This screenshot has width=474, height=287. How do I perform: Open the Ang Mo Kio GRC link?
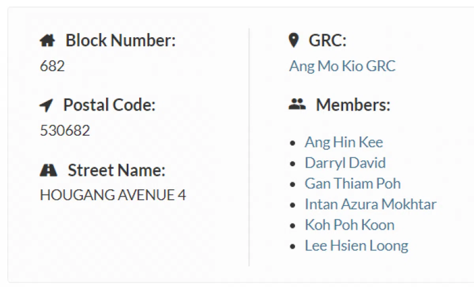click(342, 66)
